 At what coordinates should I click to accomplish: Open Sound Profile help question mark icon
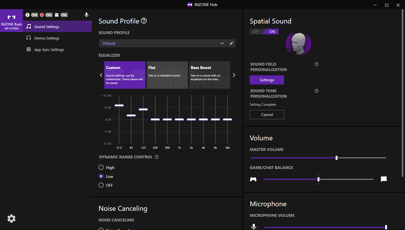[144, 21]
